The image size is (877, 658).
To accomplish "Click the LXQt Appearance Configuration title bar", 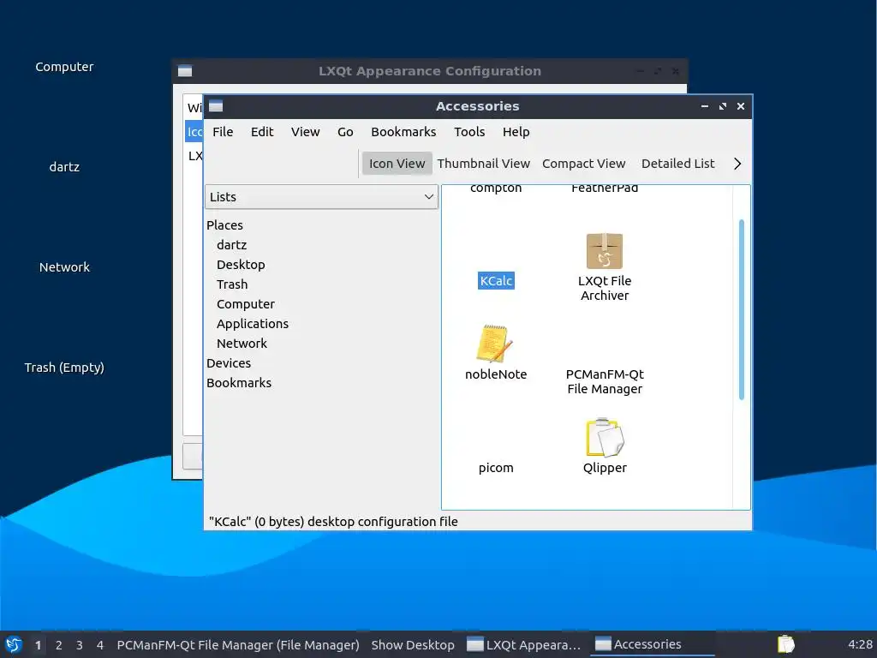I will [x=430, y=71].
